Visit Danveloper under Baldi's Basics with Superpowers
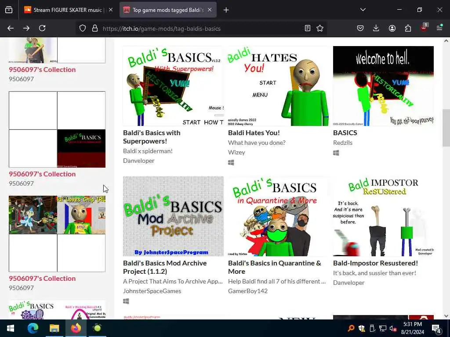 click(139, 161)
